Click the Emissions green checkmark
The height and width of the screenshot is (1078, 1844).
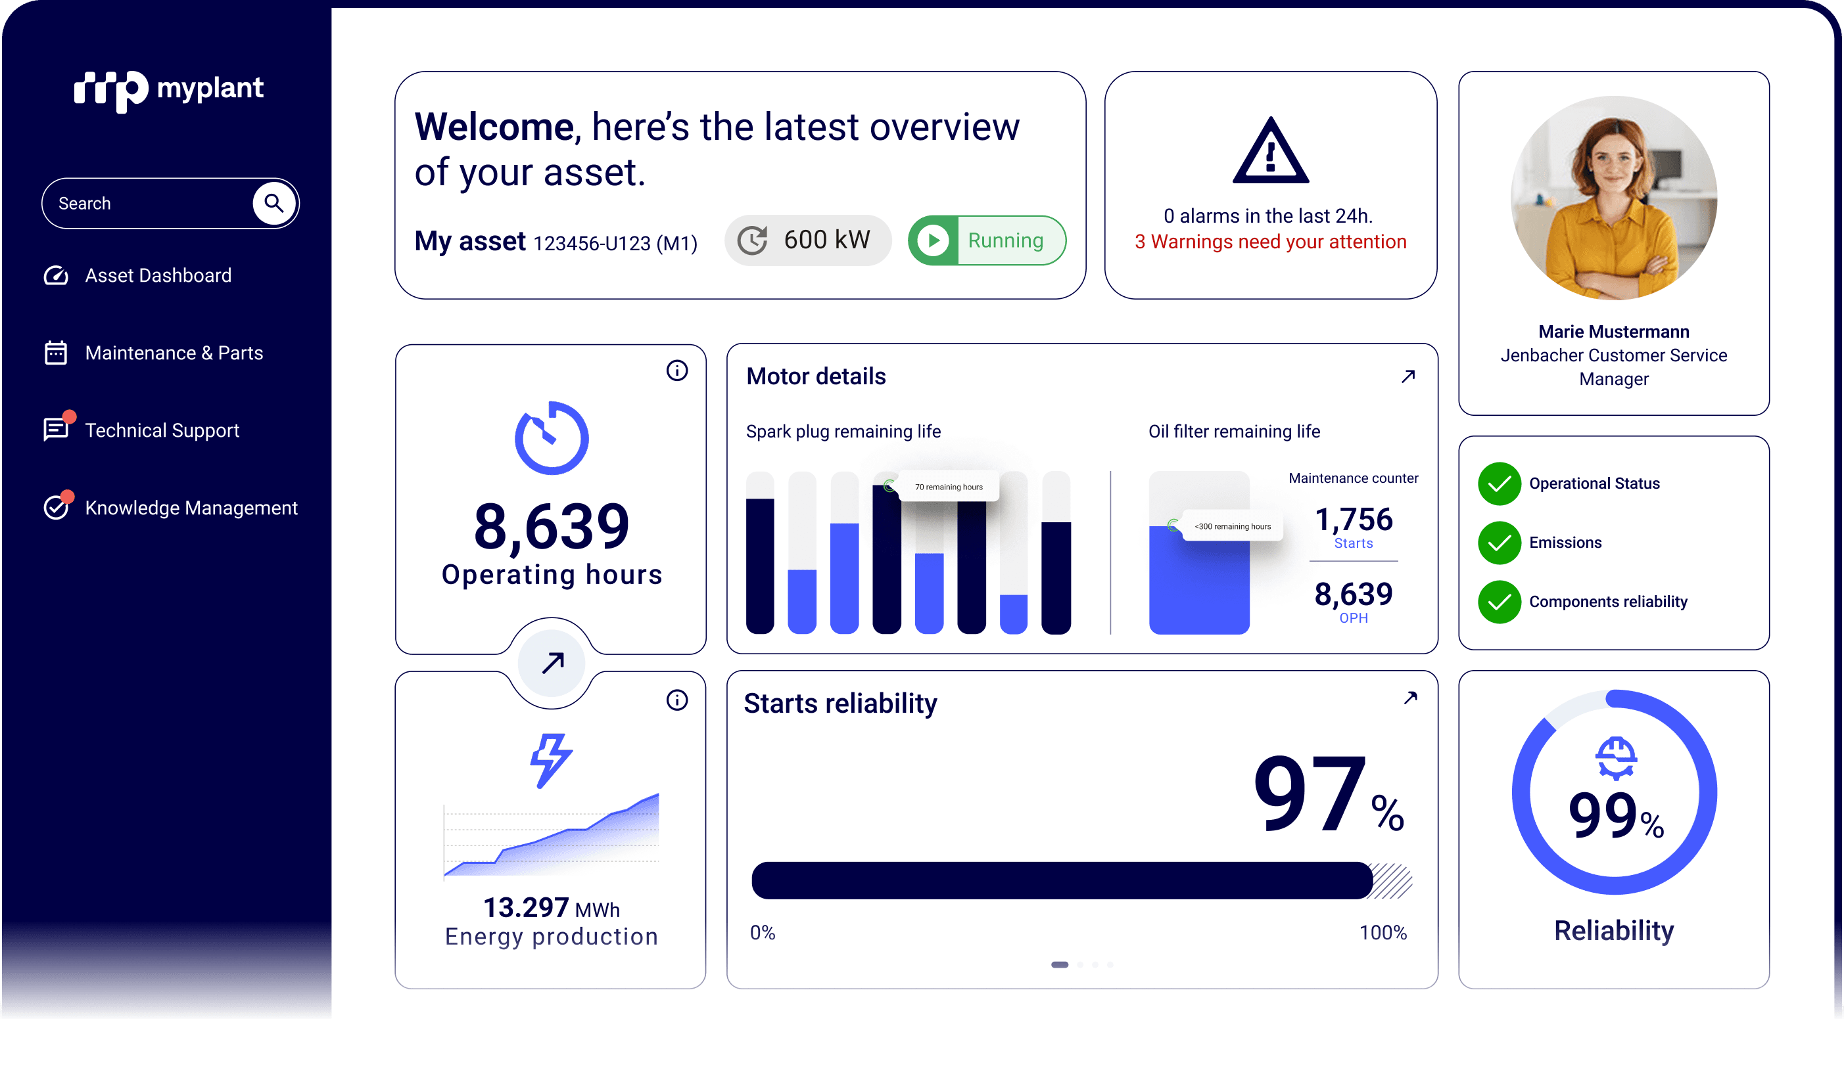pos(1500,543)
